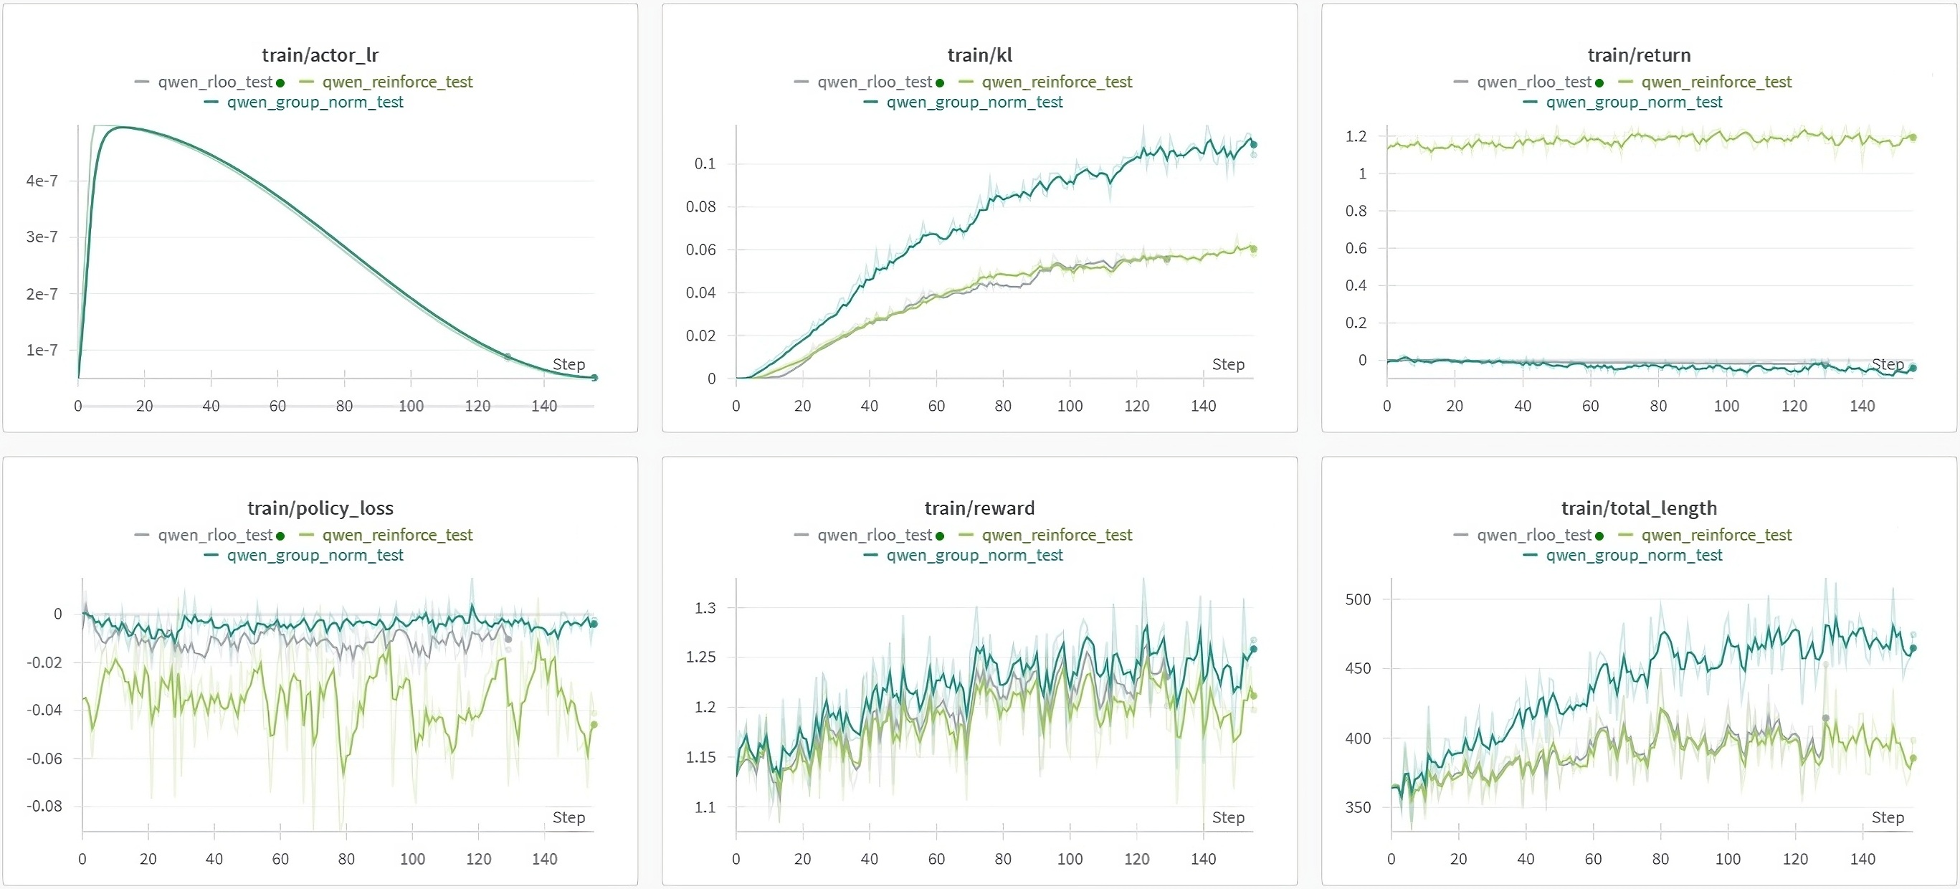Click green dot in train/reward legend
The image size is (1960, 889).
point(941,536)
